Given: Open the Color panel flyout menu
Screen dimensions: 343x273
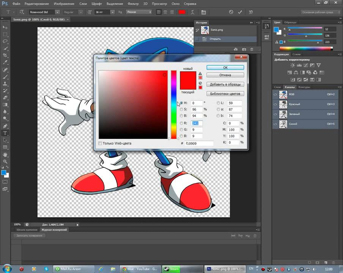Looking at the screenshot, I should coord(340,22).
